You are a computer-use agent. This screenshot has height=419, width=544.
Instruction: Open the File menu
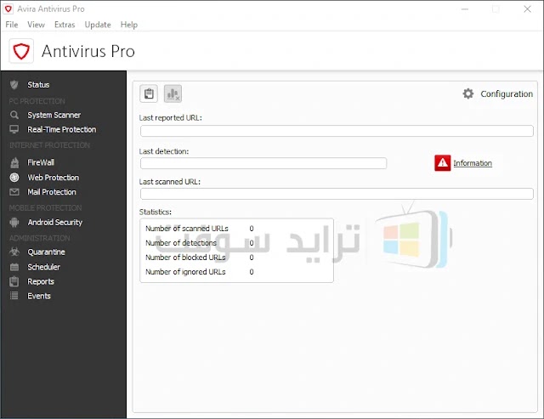12,25
